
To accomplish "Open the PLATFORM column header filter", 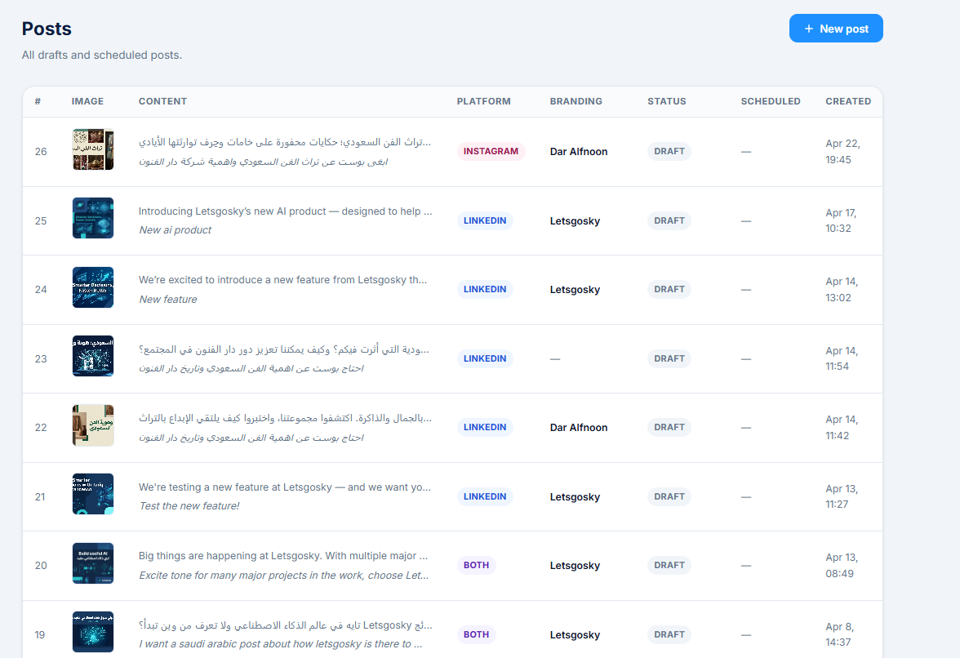I will point(483,101).
